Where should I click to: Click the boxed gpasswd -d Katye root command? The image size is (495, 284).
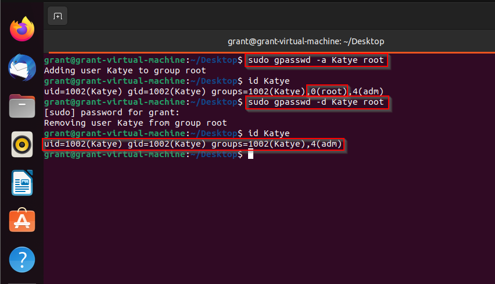(317, 102)
